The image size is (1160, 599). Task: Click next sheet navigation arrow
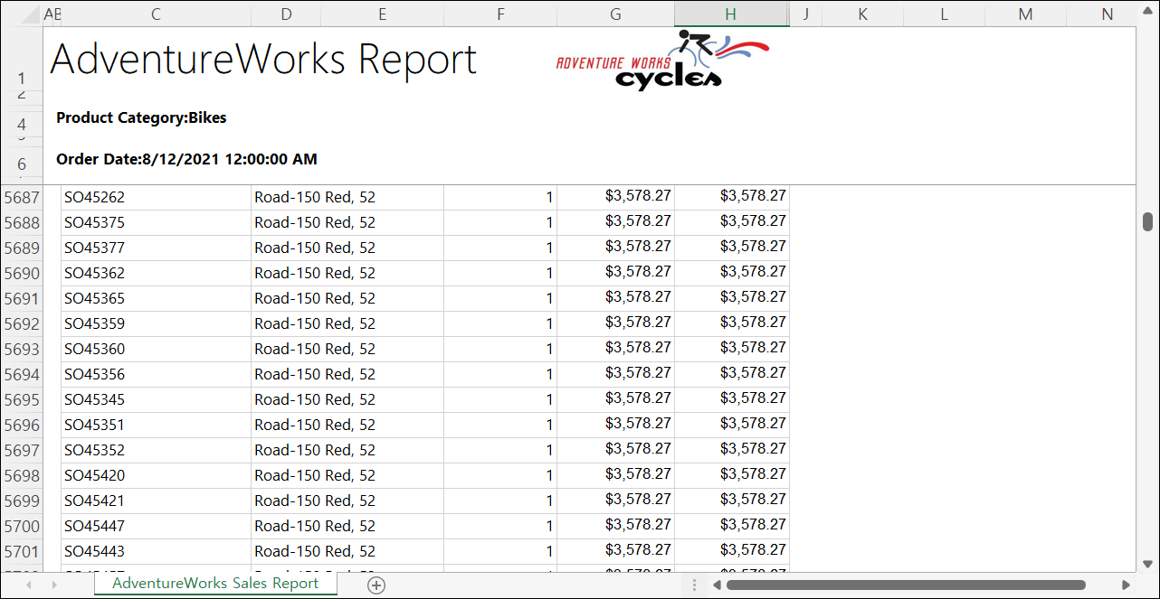(x=54, y=585)
